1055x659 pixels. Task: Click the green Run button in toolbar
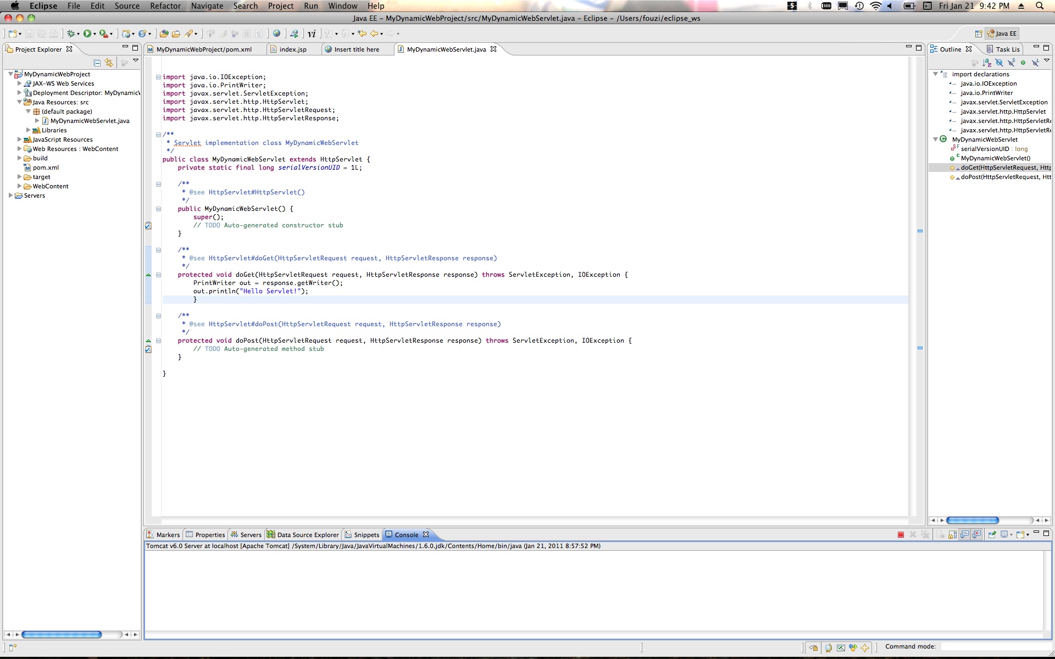tap(87, 33)
